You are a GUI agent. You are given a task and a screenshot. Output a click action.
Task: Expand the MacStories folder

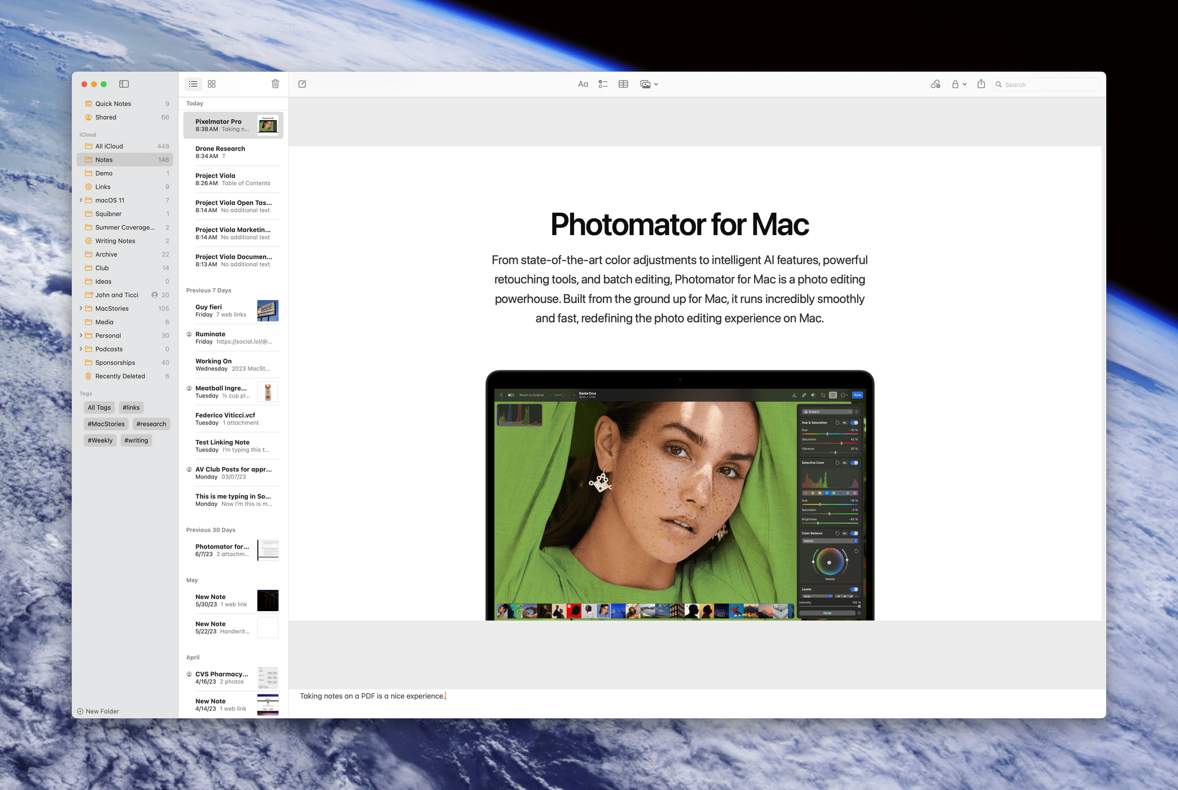pyautogui.click(x=81, y=309)
